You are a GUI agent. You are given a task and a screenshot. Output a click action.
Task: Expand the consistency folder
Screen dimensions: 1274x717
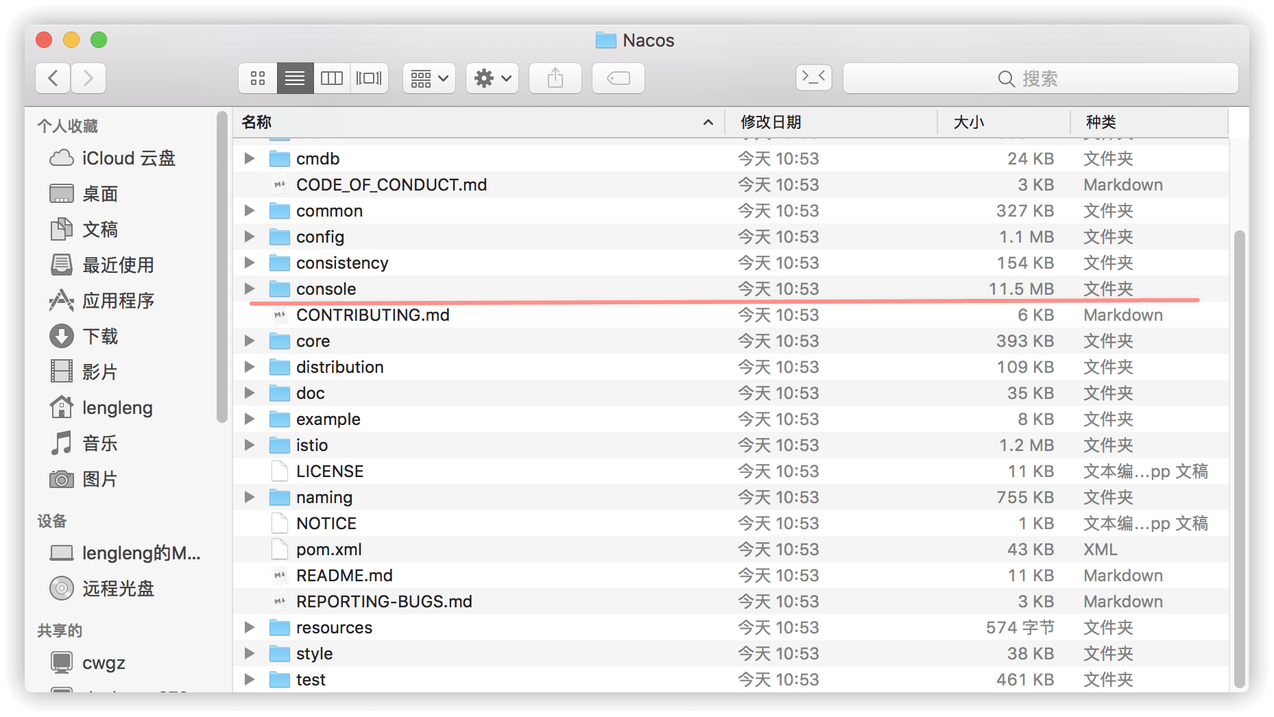tap(250, 263)
